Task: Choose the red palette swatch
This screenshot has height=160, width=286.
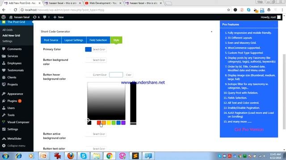Action: [99, 123]
